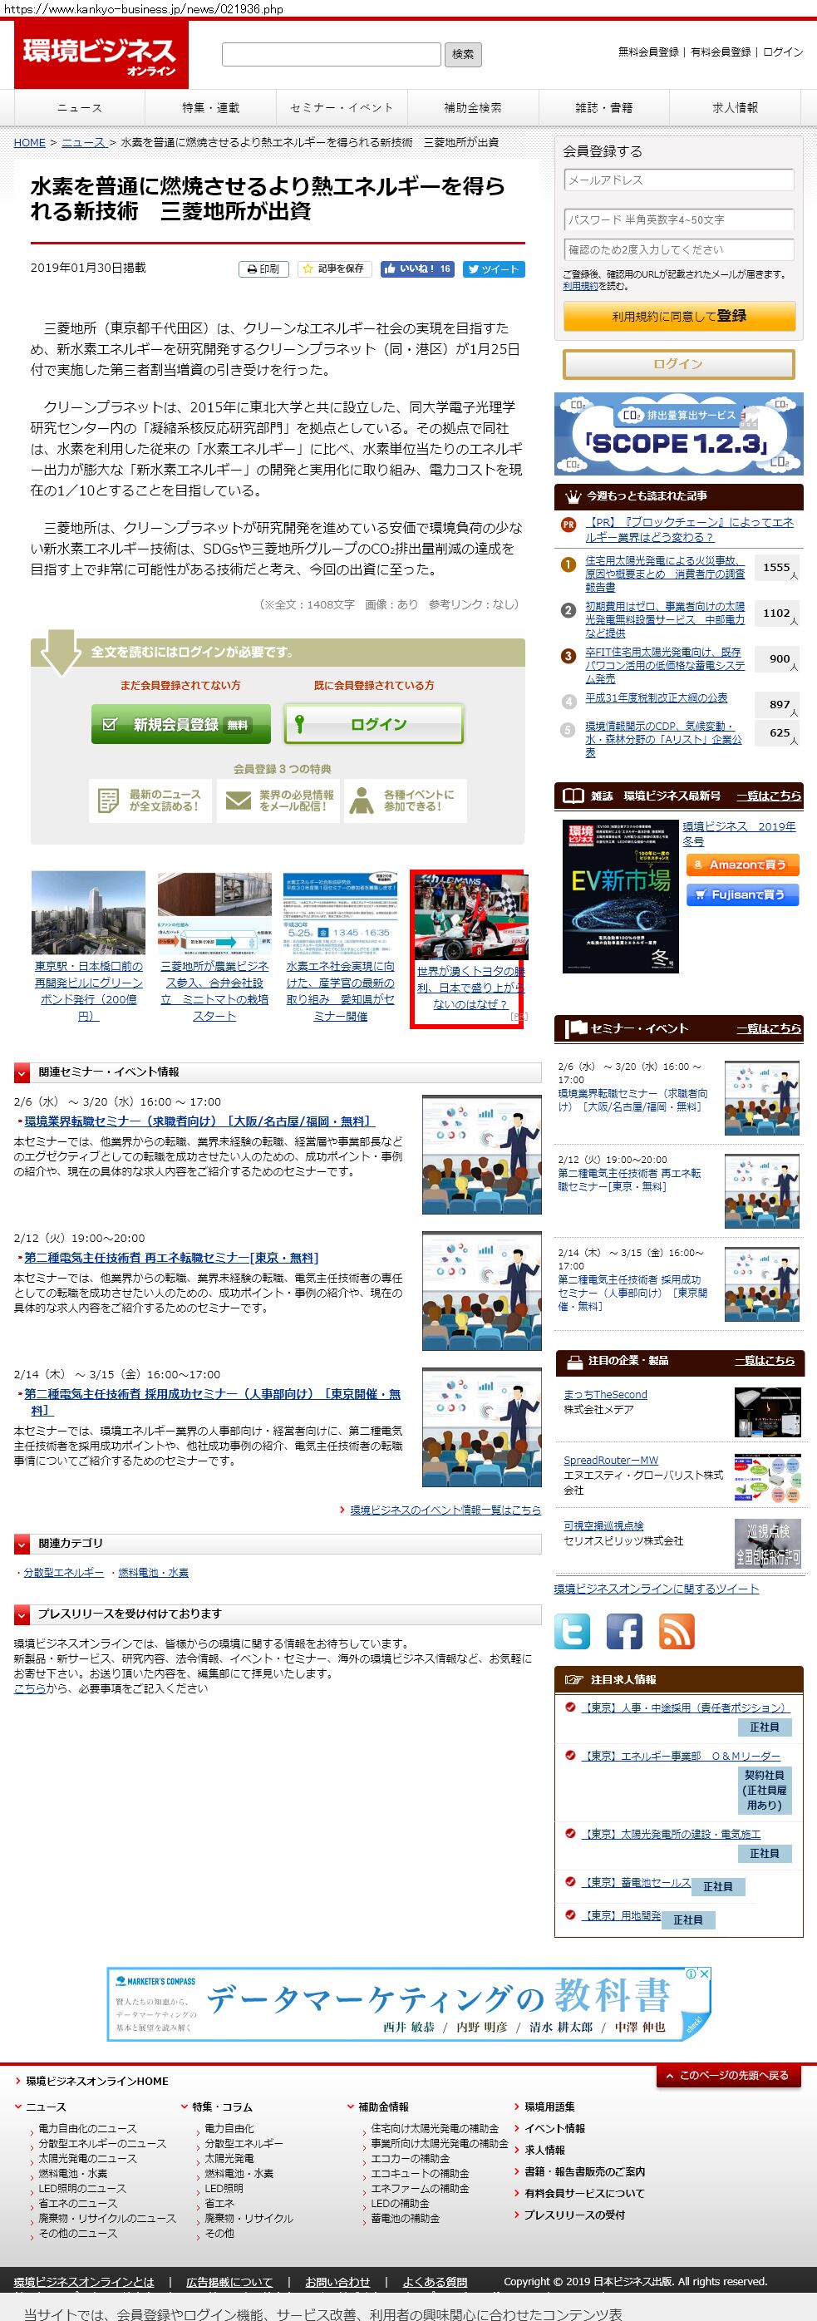Save article with 記事を保存 star button

point(334,269)
